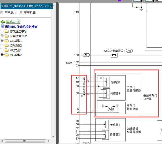Expand the 应用注意事项 folder node
The image size is (162, 144).
tap(2, 36)
